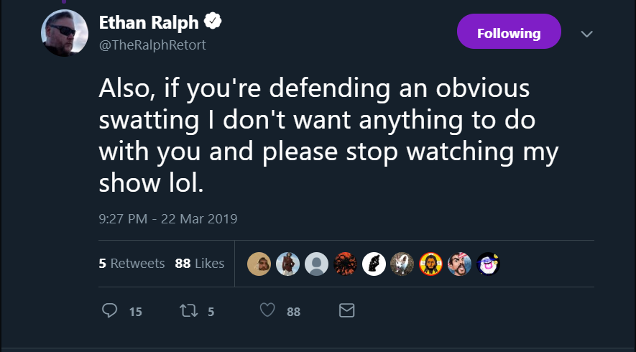Open the last liker's purple cartoon avatar

click(489, 264)
